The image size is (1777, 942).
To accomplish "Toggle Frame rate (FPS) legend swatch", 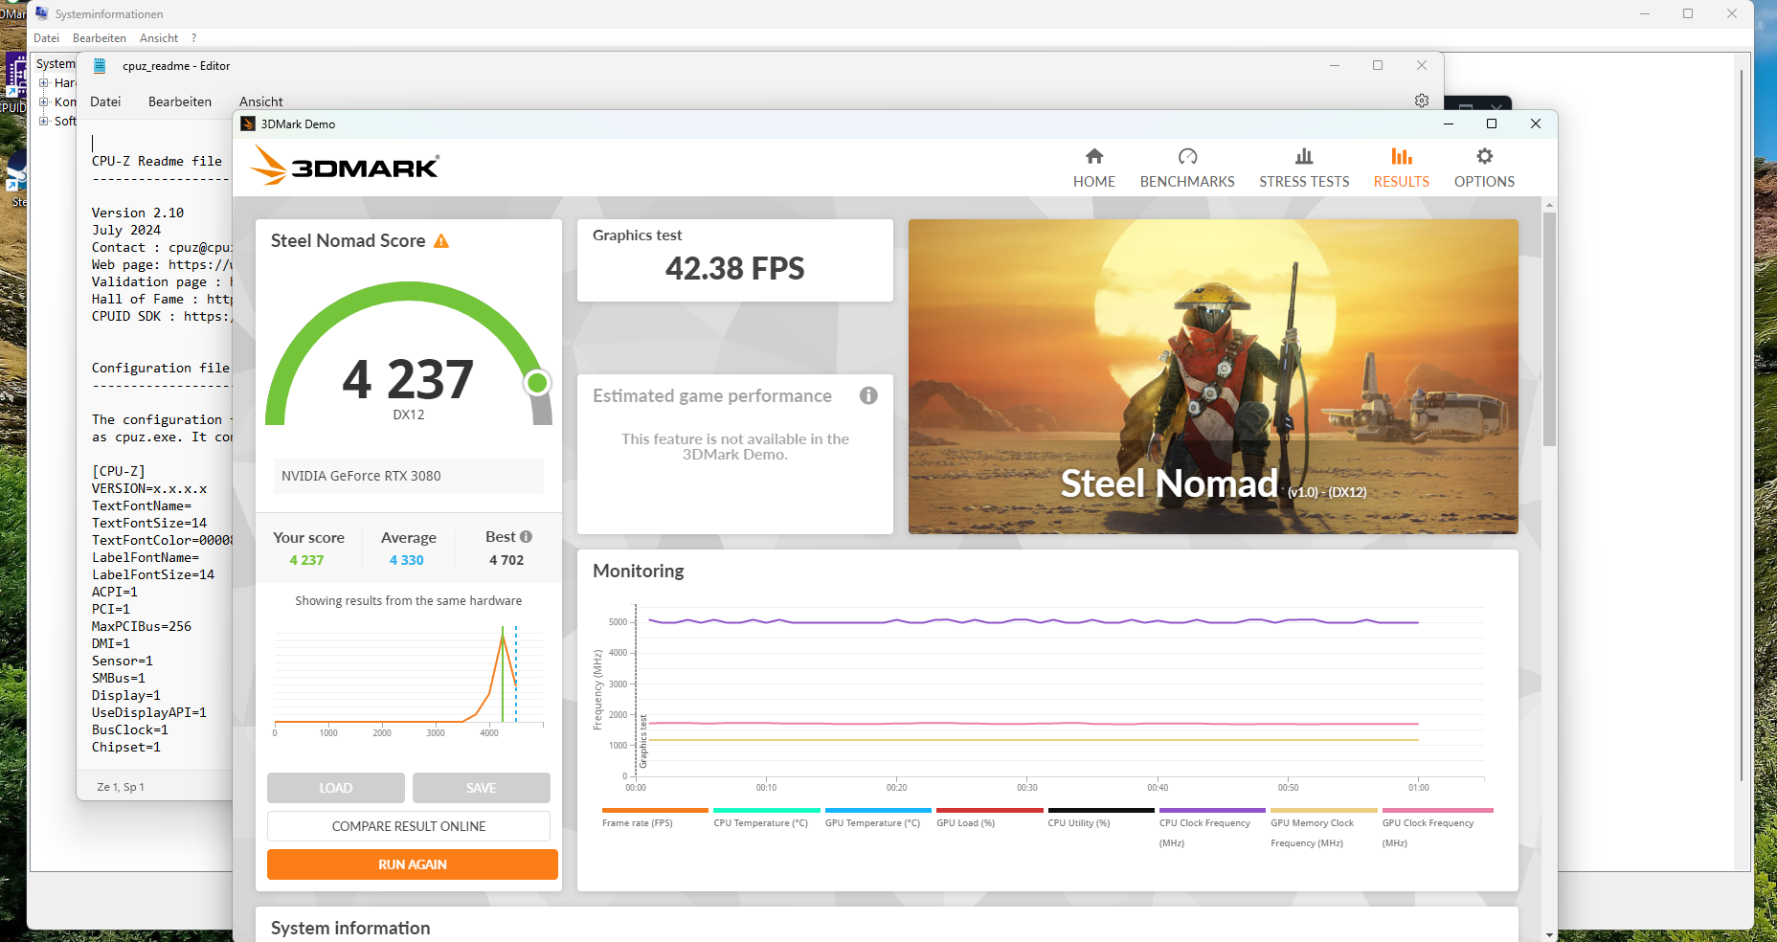I will point(655,811).
